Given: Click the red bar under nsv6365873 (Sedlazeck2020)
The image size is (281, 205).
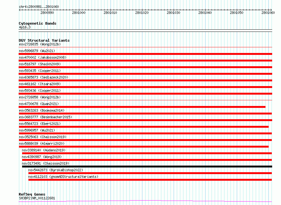Looking at the screenshot, I should click(x=145, y=80).
